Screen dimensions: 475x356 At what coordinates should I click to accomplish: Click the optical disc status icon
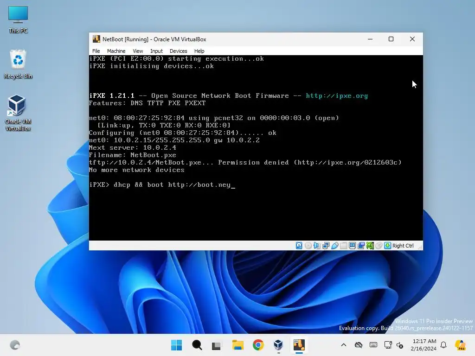308,246
